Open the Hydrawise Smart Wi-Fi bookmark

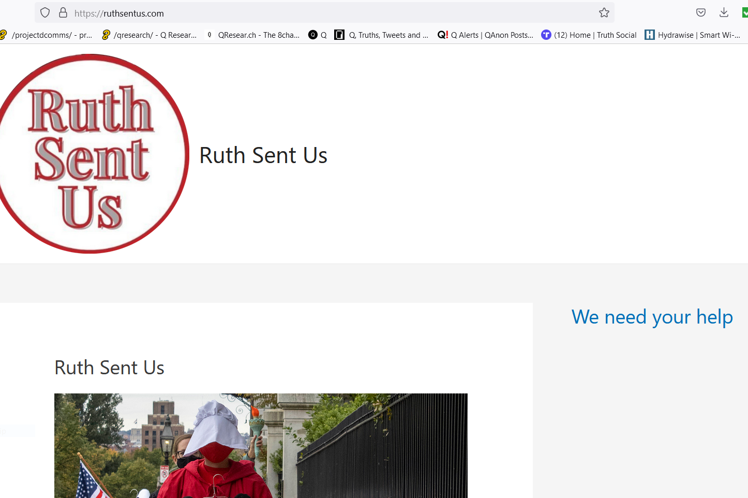(x=693, y=35)
